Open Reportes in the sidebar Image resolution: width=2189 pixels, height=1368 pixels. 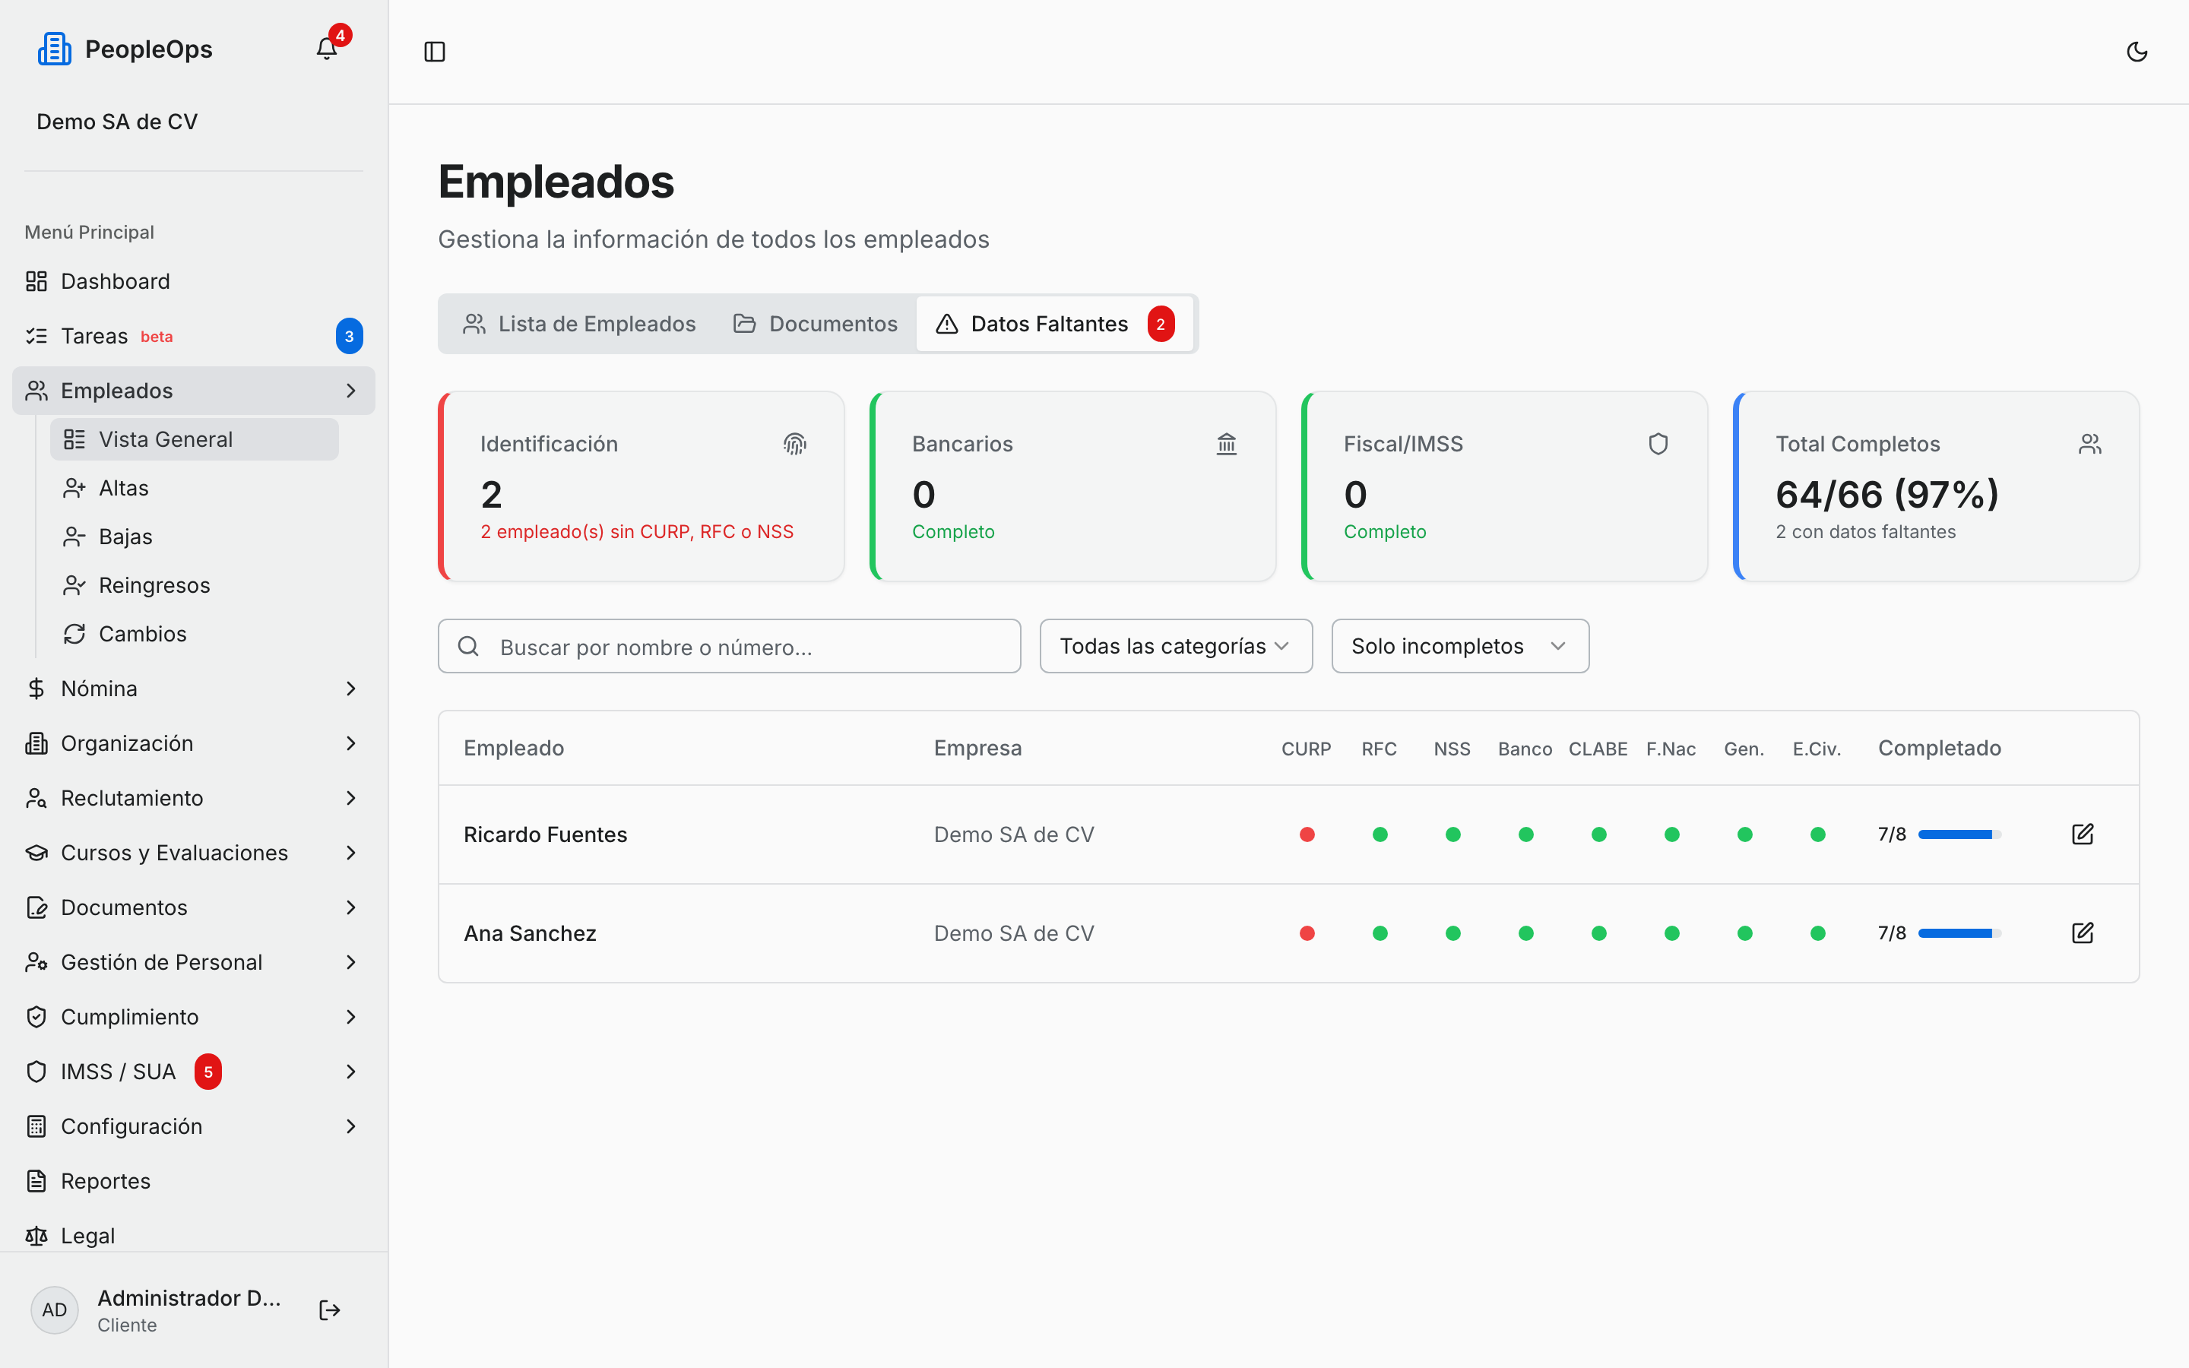coord(194,1182)
